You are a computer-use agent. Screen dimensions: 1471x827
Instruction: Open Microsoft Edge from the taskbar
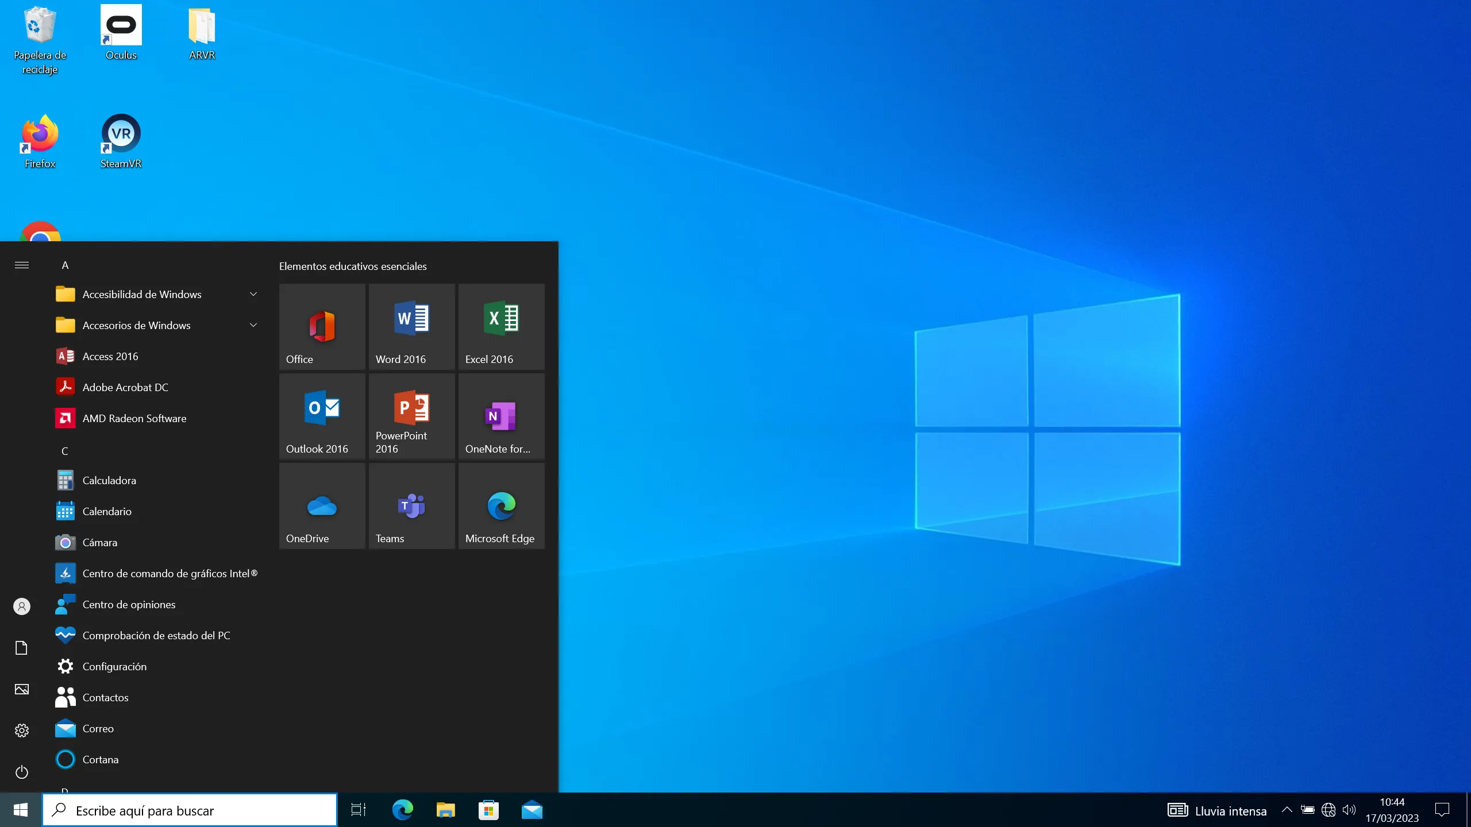point(402,810)
